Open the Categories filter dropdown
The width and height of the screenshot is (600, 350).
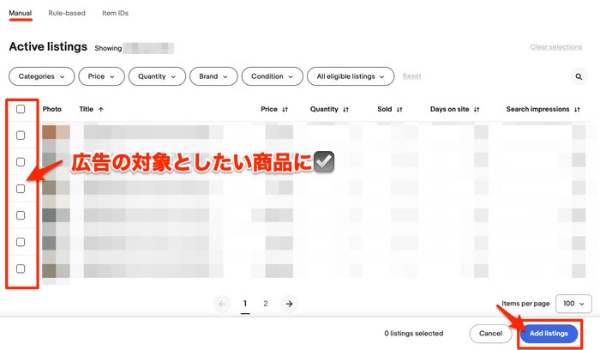(x=41, y=76)
